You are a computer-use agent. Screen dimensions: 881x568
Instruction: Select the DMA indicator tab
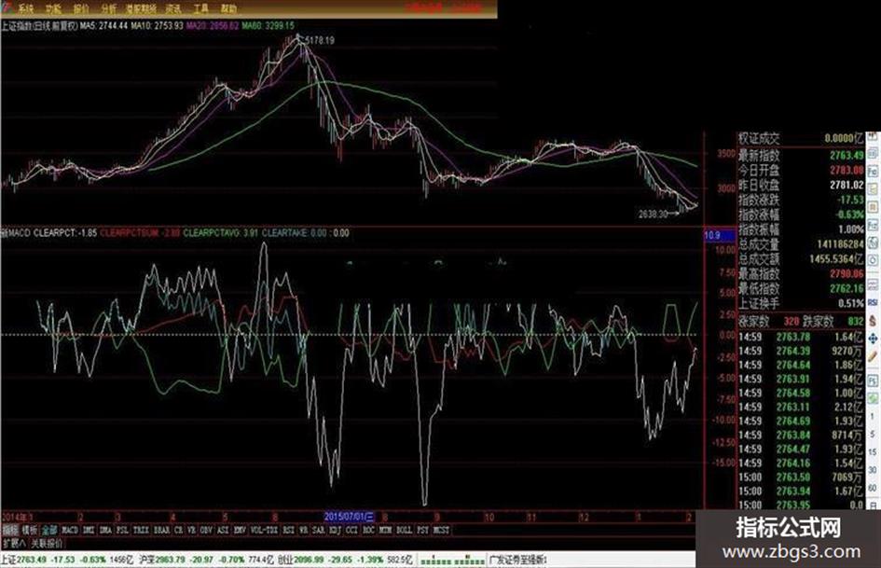(105, 530)
